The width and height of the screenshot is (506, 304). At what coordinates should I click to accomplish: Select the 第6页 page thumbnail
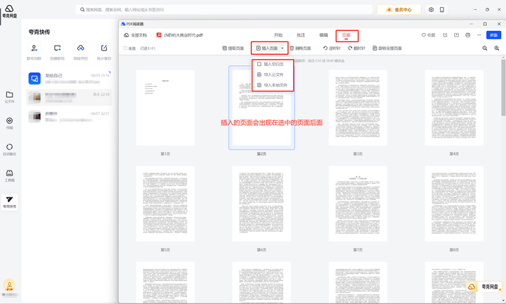click(261, 204)
